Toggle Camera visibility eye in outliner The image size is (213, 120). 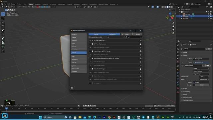point(208,14)
